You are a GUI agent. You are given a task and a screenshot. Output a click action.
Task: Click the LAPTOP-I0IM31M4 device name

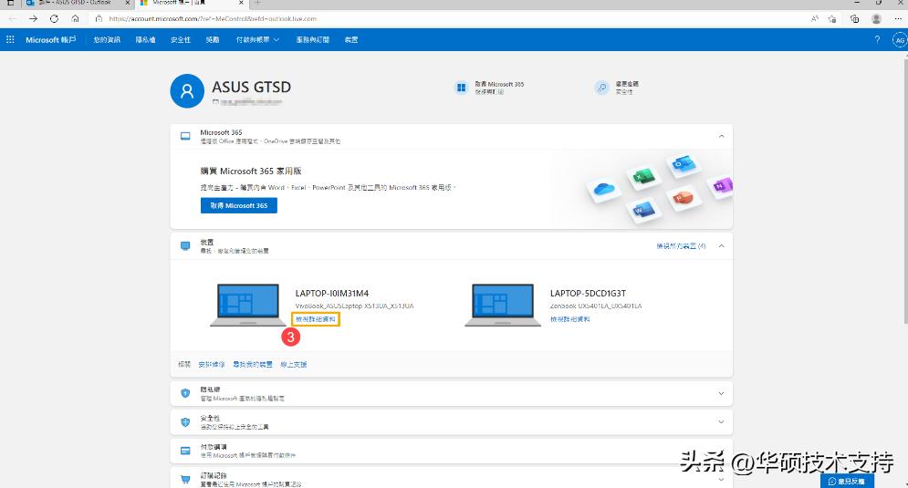[332, 293]
